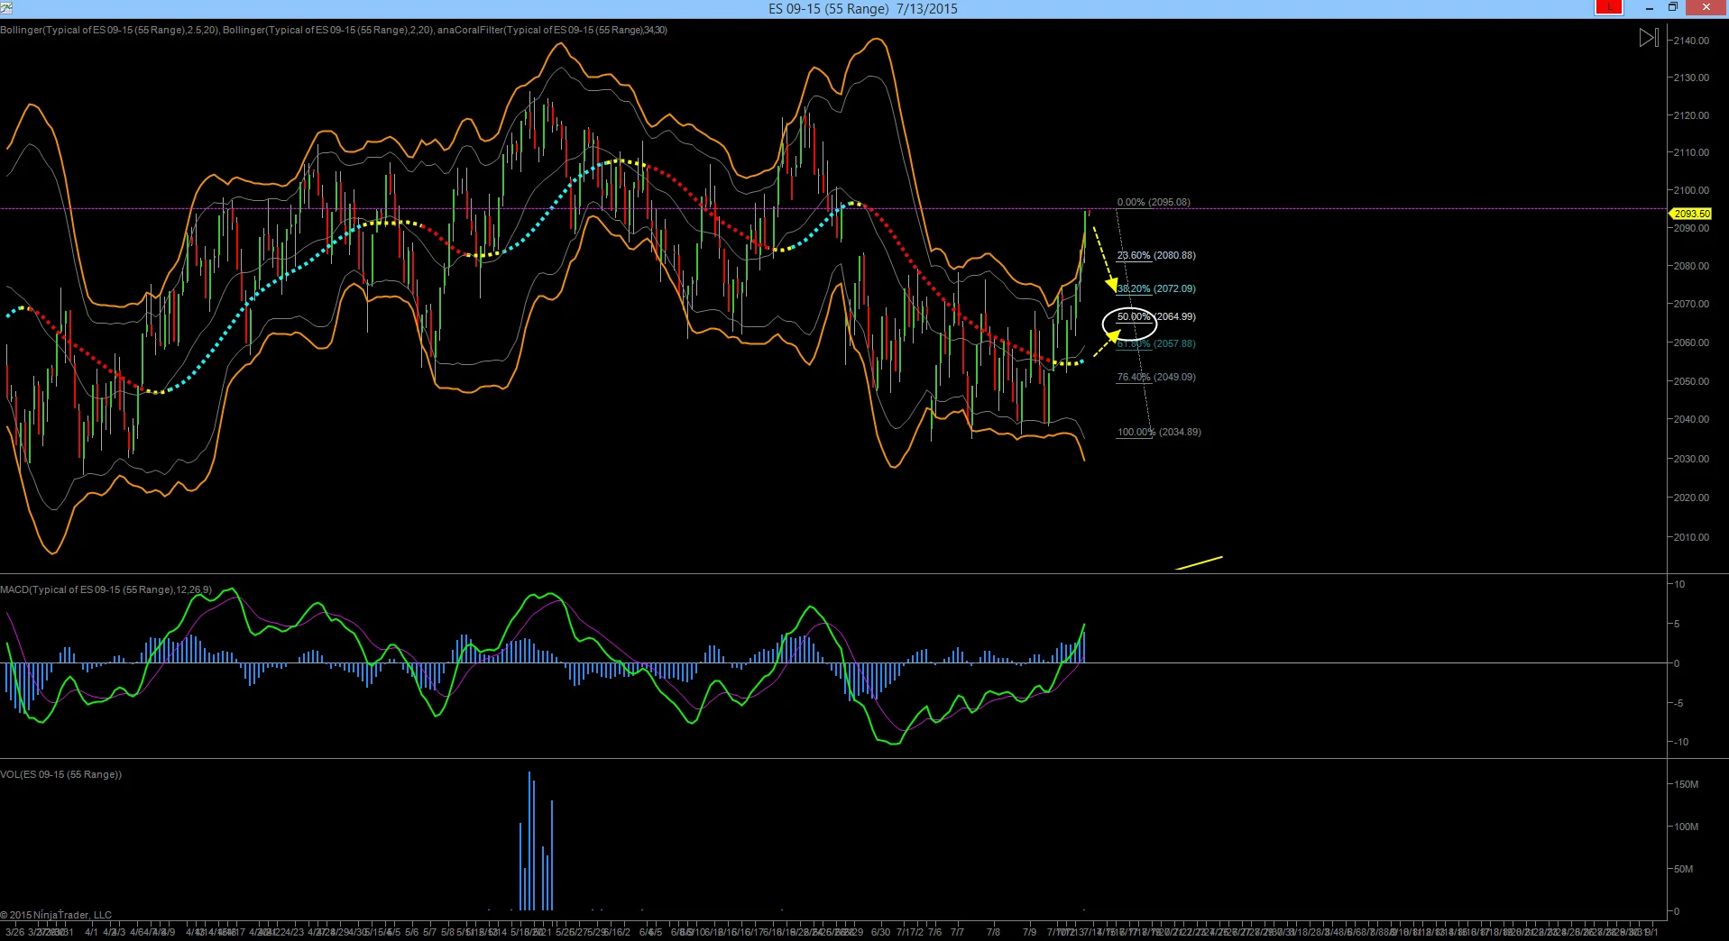Click the 2080.00 price axis label
The width and height of the screenshot is (1729, 941).
tap(1691, 266)
